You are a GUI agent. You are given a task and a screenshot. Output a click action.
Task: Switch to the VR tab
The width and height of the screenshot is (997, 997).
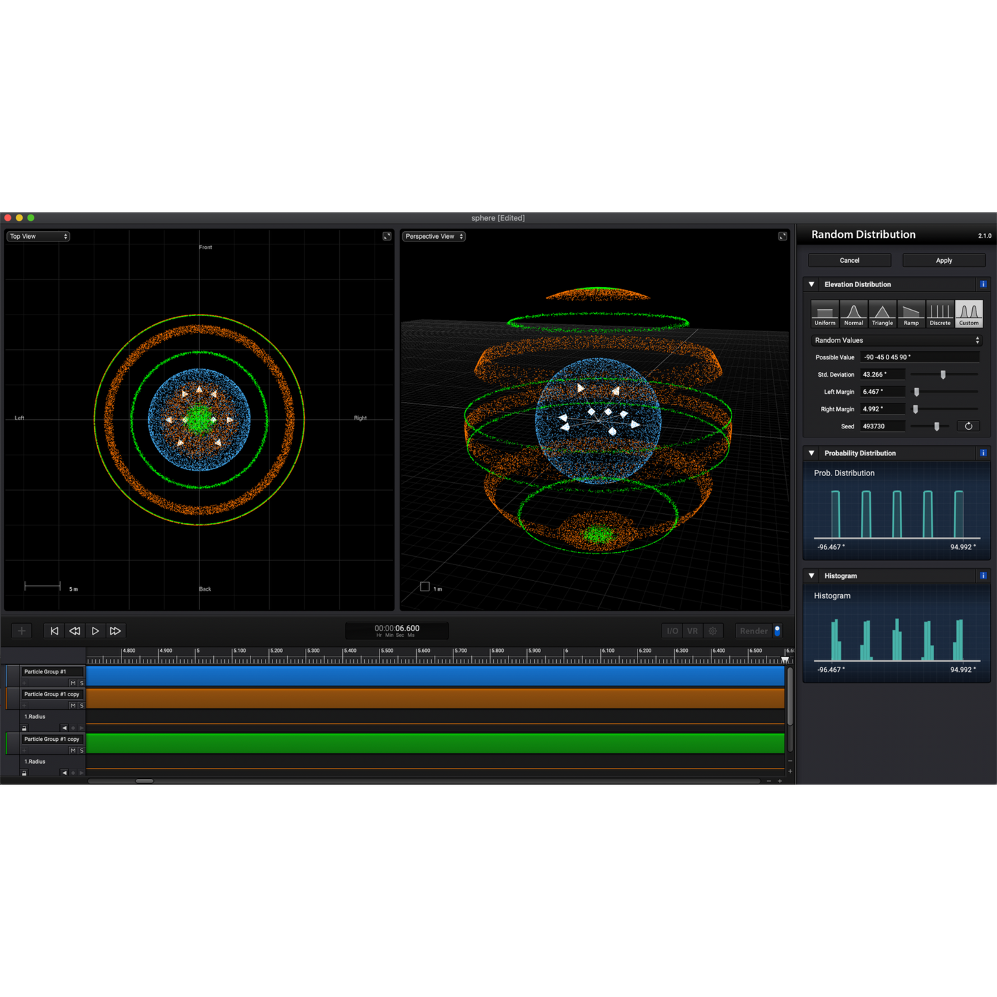pyautogui.click(x=692, y=631)
